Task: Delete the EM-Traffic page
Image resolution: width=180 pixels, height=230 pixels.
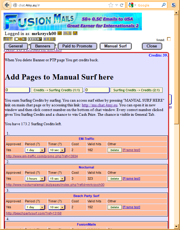Action: click(x=114, y=150)
